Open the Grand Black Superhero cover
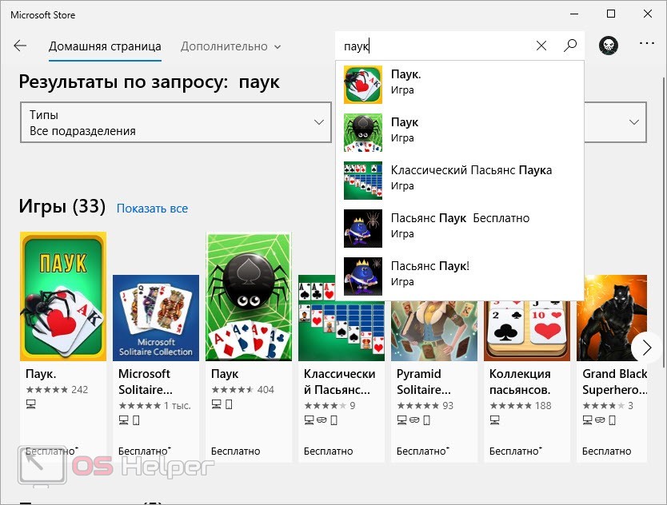The height and width of the screenshot is (505, 667). point(612,318)
